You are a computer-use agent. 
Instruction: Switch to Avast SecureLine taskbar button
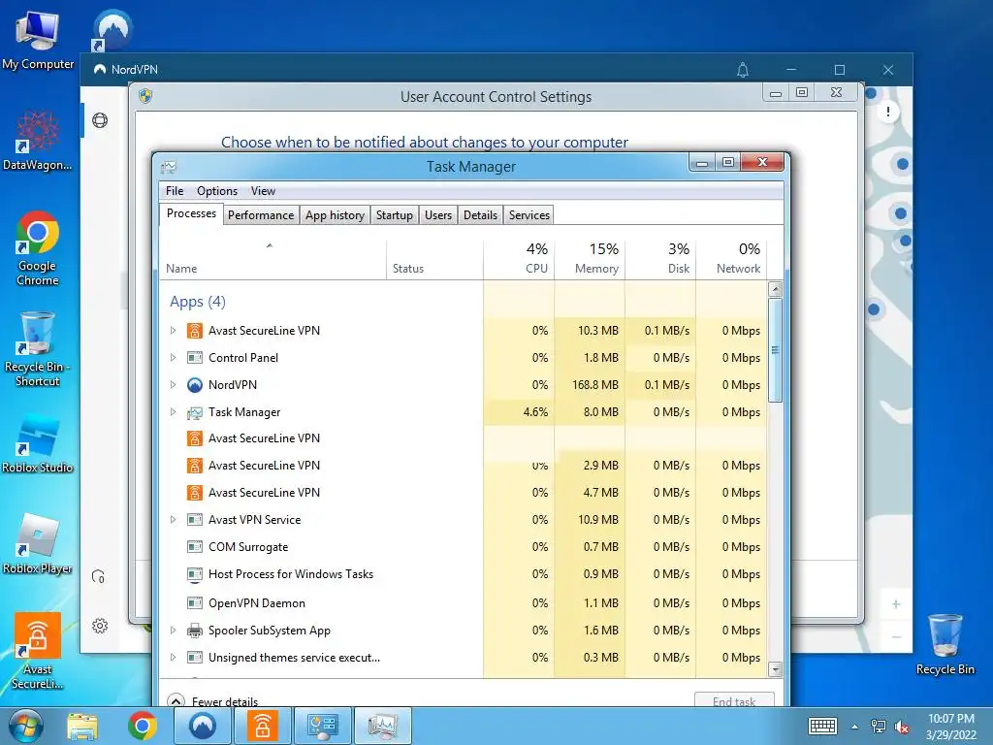(x=263, y=726)
